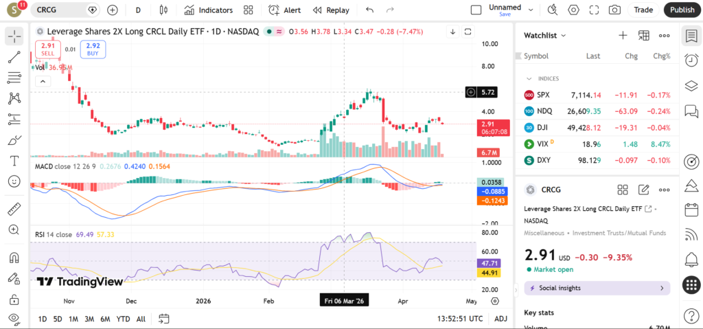The image size is (703, 329).
Task: Select the ruler measure tool
Action: point(14,209)
